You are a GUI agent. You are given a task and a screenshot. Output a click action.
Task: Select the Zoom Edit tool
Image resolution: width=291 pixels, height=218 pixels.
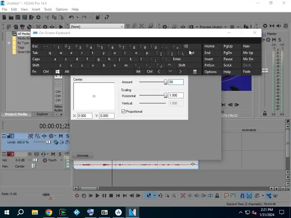(174, 196)
